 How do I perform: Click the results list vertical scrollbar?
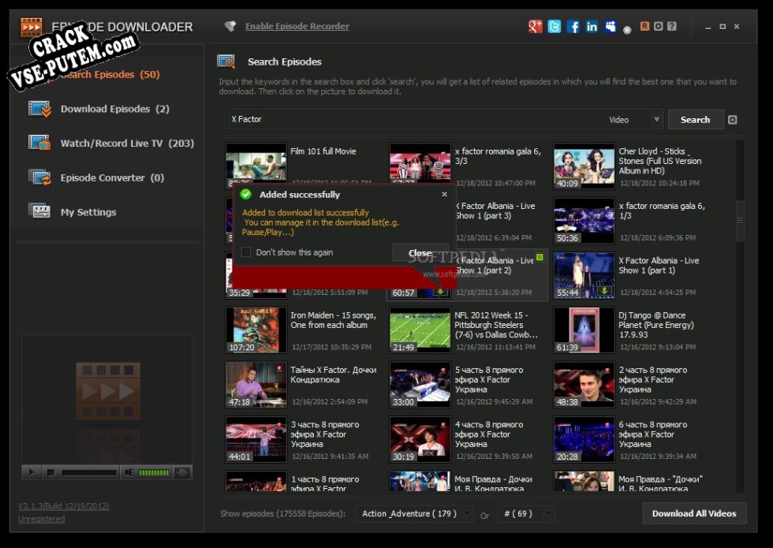pyautogui.click(x=740, y=221)
